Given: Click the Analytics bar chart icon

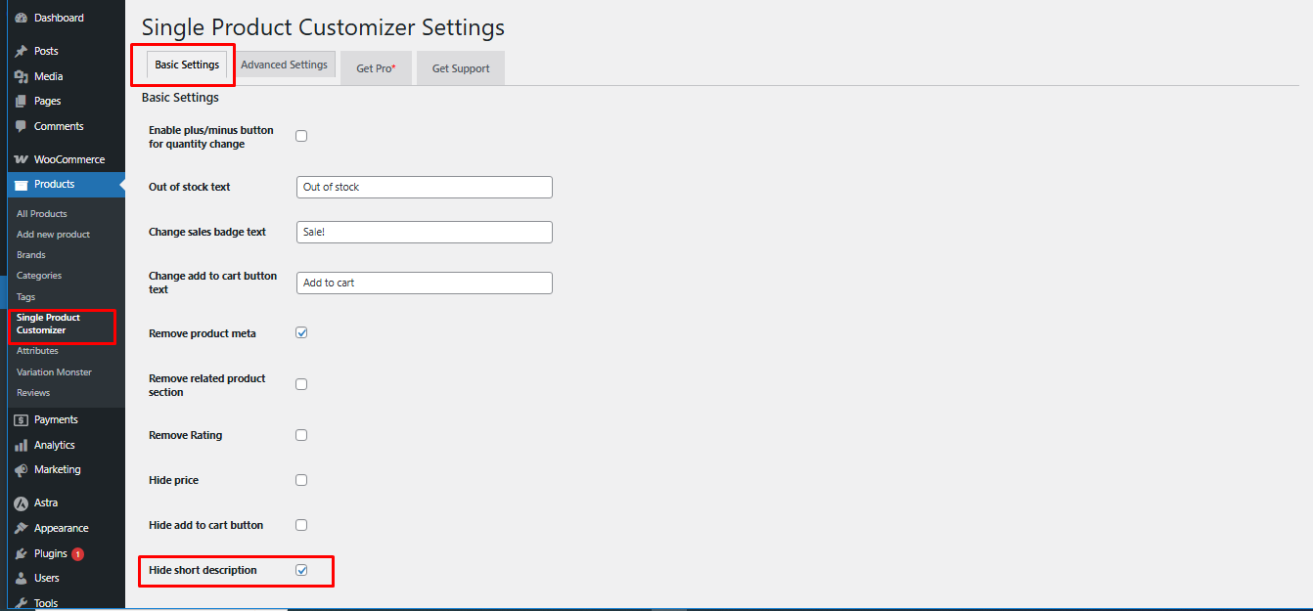Looking at the screenshot, I should pos(21,445).
